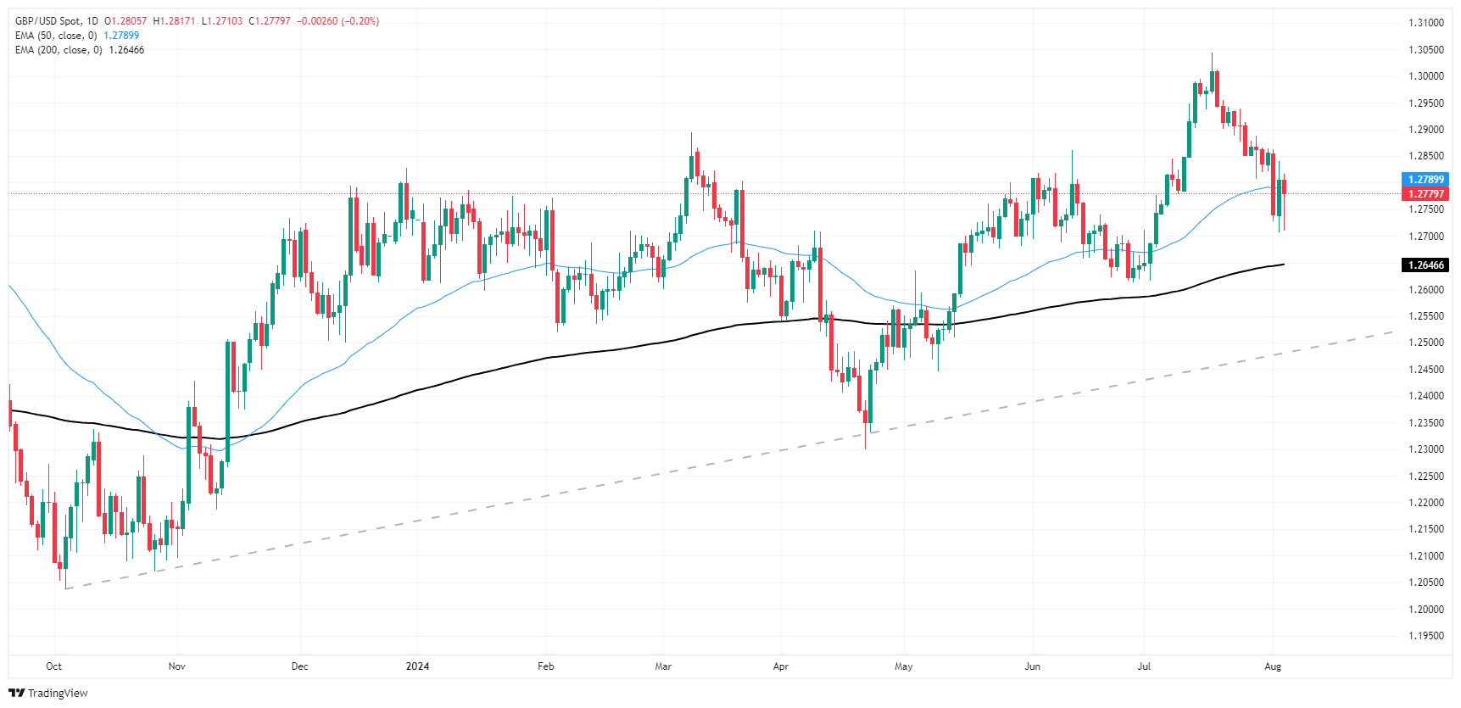This screenshot has width=1461, height=708.
Task: Click the EMA 200 value 1.26466 in legend
Action: click(126, 50)
